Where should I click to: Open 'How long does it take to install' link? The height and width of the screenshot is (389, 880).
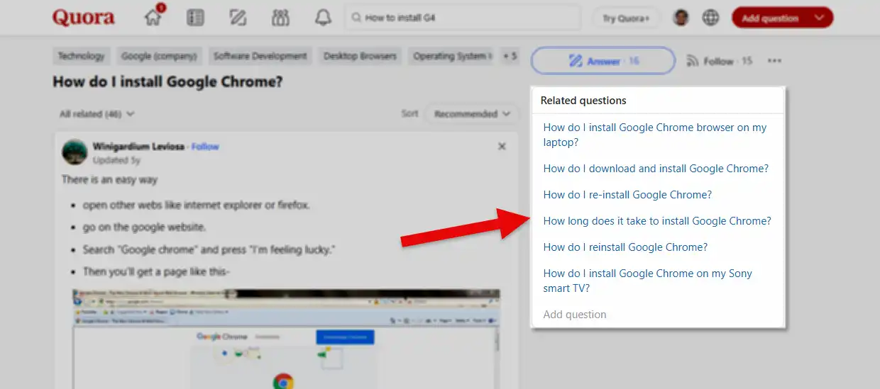(657, 221)
